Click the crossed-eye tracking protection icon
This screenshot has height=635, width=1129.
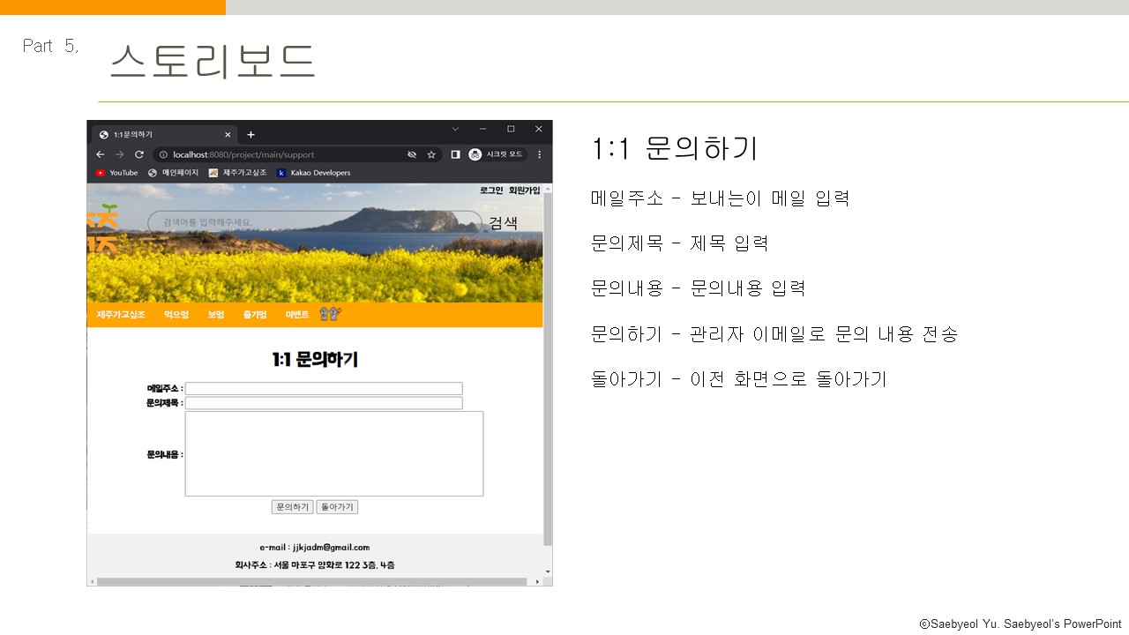pos(411,154)
